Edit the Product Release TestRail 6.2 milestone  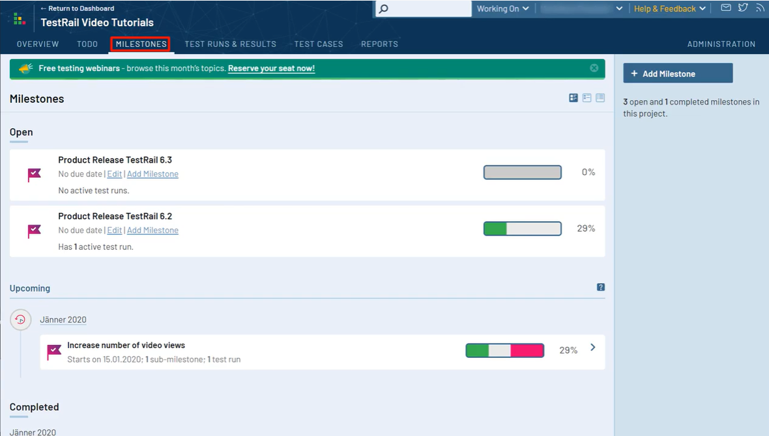click(x=114, y=230)
